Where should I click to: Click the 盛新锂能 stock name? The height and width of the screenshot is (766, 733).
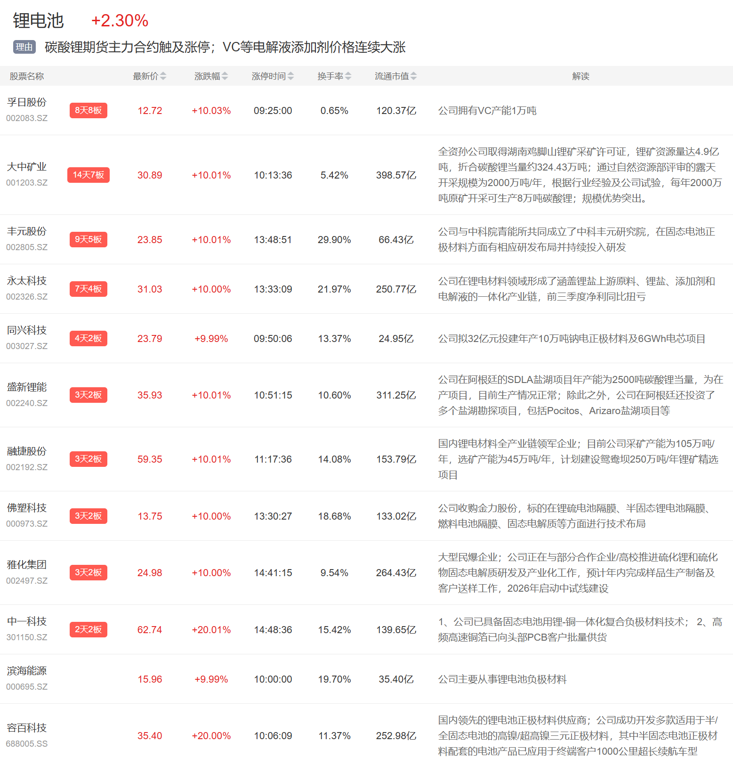click(27, 387)
